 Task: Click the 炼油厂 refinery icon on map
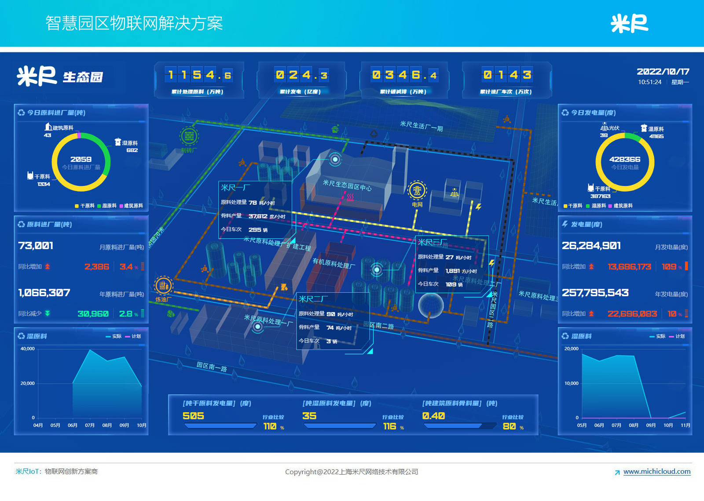pyautogui.click(x=163, y=286)
